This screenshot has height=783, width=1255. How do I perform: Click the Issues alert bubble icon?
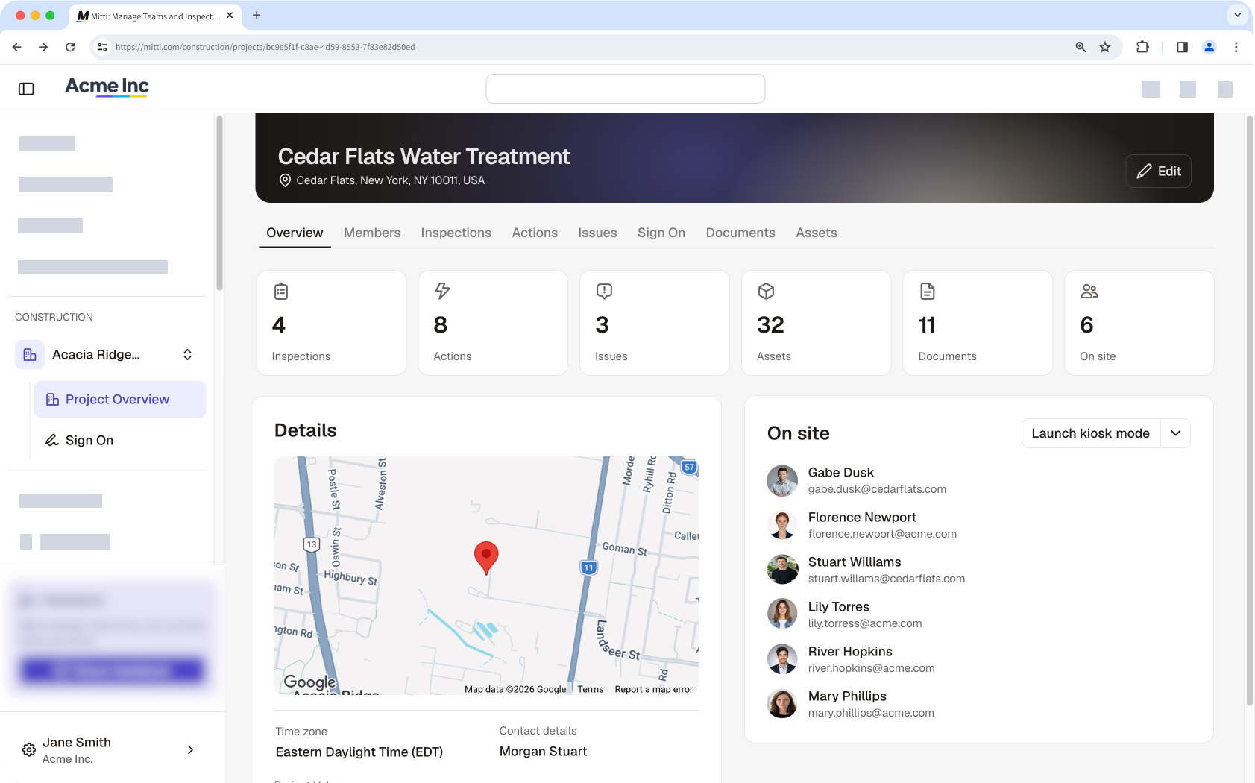click(x=604, y=291)
